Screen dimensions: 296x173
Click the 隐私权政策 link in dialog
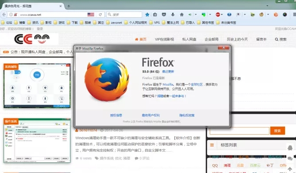point(187,115)
